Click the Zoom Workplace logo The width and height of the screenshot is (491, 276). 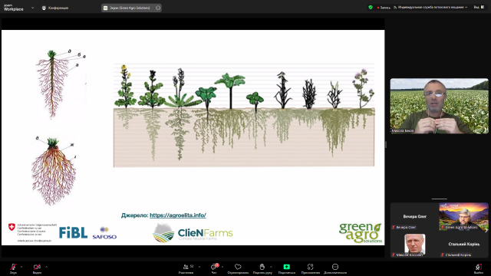tap(14, 8)
